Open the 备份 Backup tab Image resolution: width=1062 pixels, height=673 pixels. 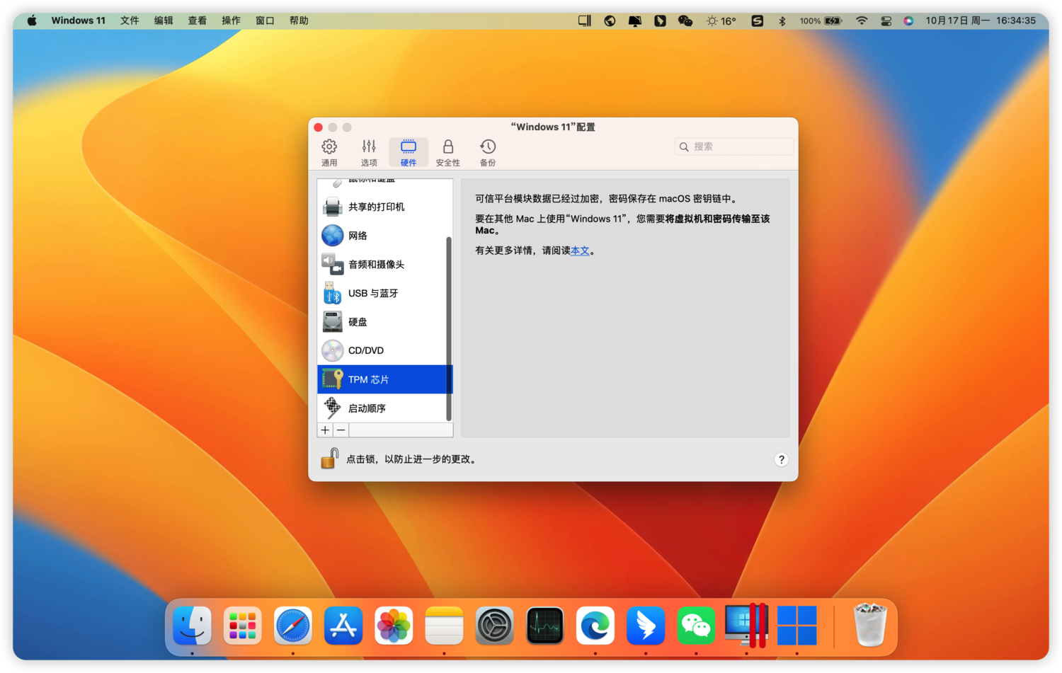coord(488,153)
